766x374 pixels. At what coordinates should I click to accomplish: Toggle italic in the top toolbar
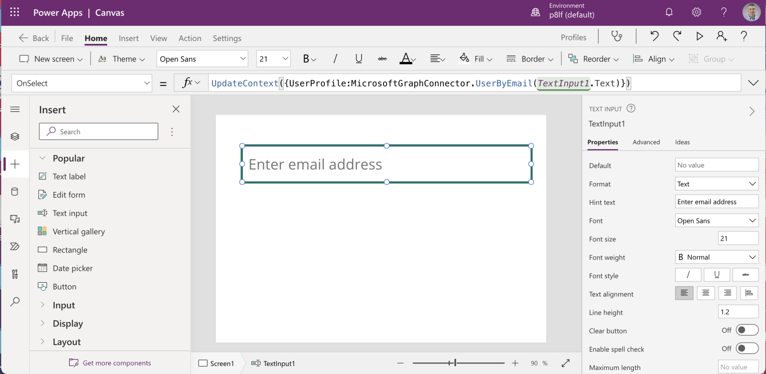click(335, 59)
